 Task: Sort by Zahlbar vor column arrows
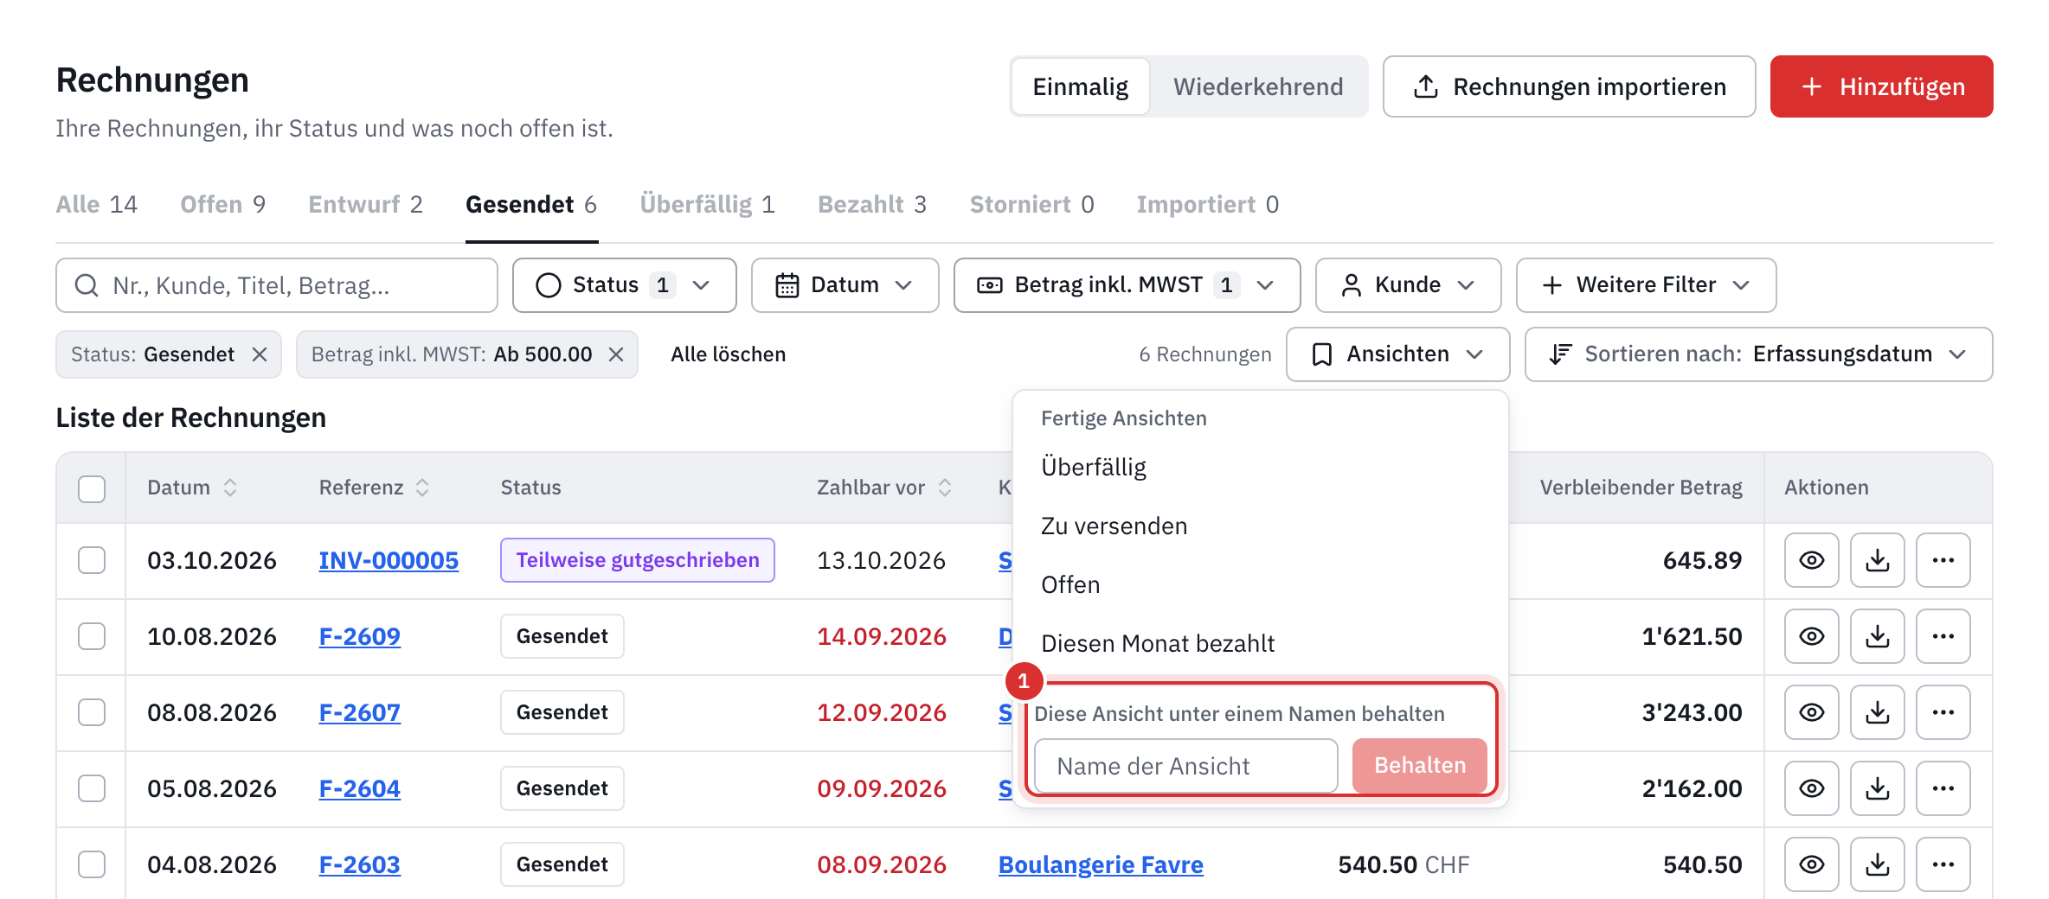(x=945, y=488)
